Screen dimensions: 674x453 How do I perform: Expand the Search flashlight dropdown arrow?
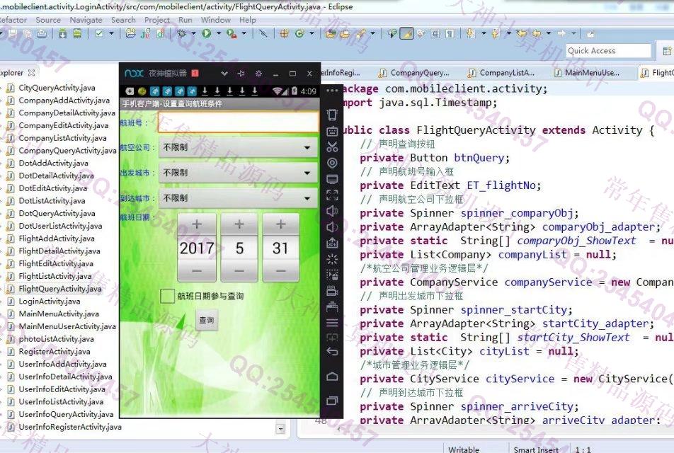[x=372, y=33]
